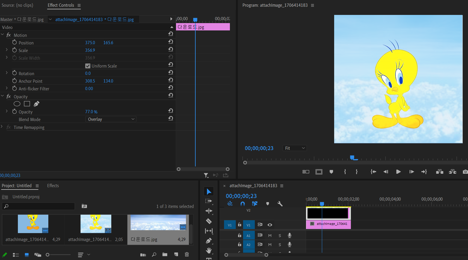Open the Program monitor panel menu

point(312,5)
